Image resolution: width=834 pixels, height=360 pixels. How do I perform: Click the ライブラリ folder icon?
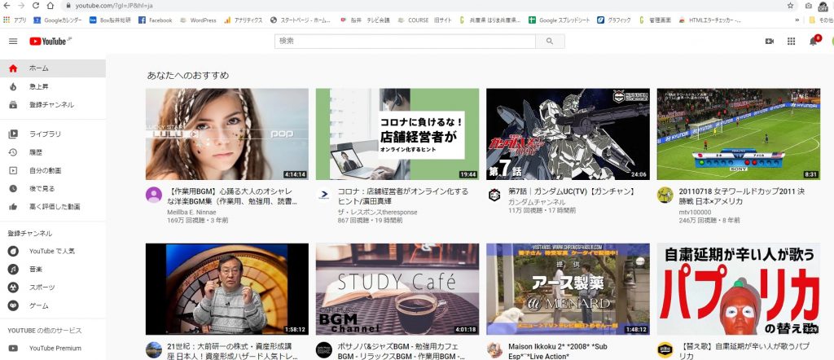13,134
